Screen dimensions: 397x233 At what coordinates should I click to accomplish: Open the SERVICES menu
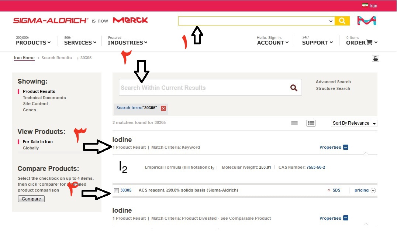click(x=80, y=43)
